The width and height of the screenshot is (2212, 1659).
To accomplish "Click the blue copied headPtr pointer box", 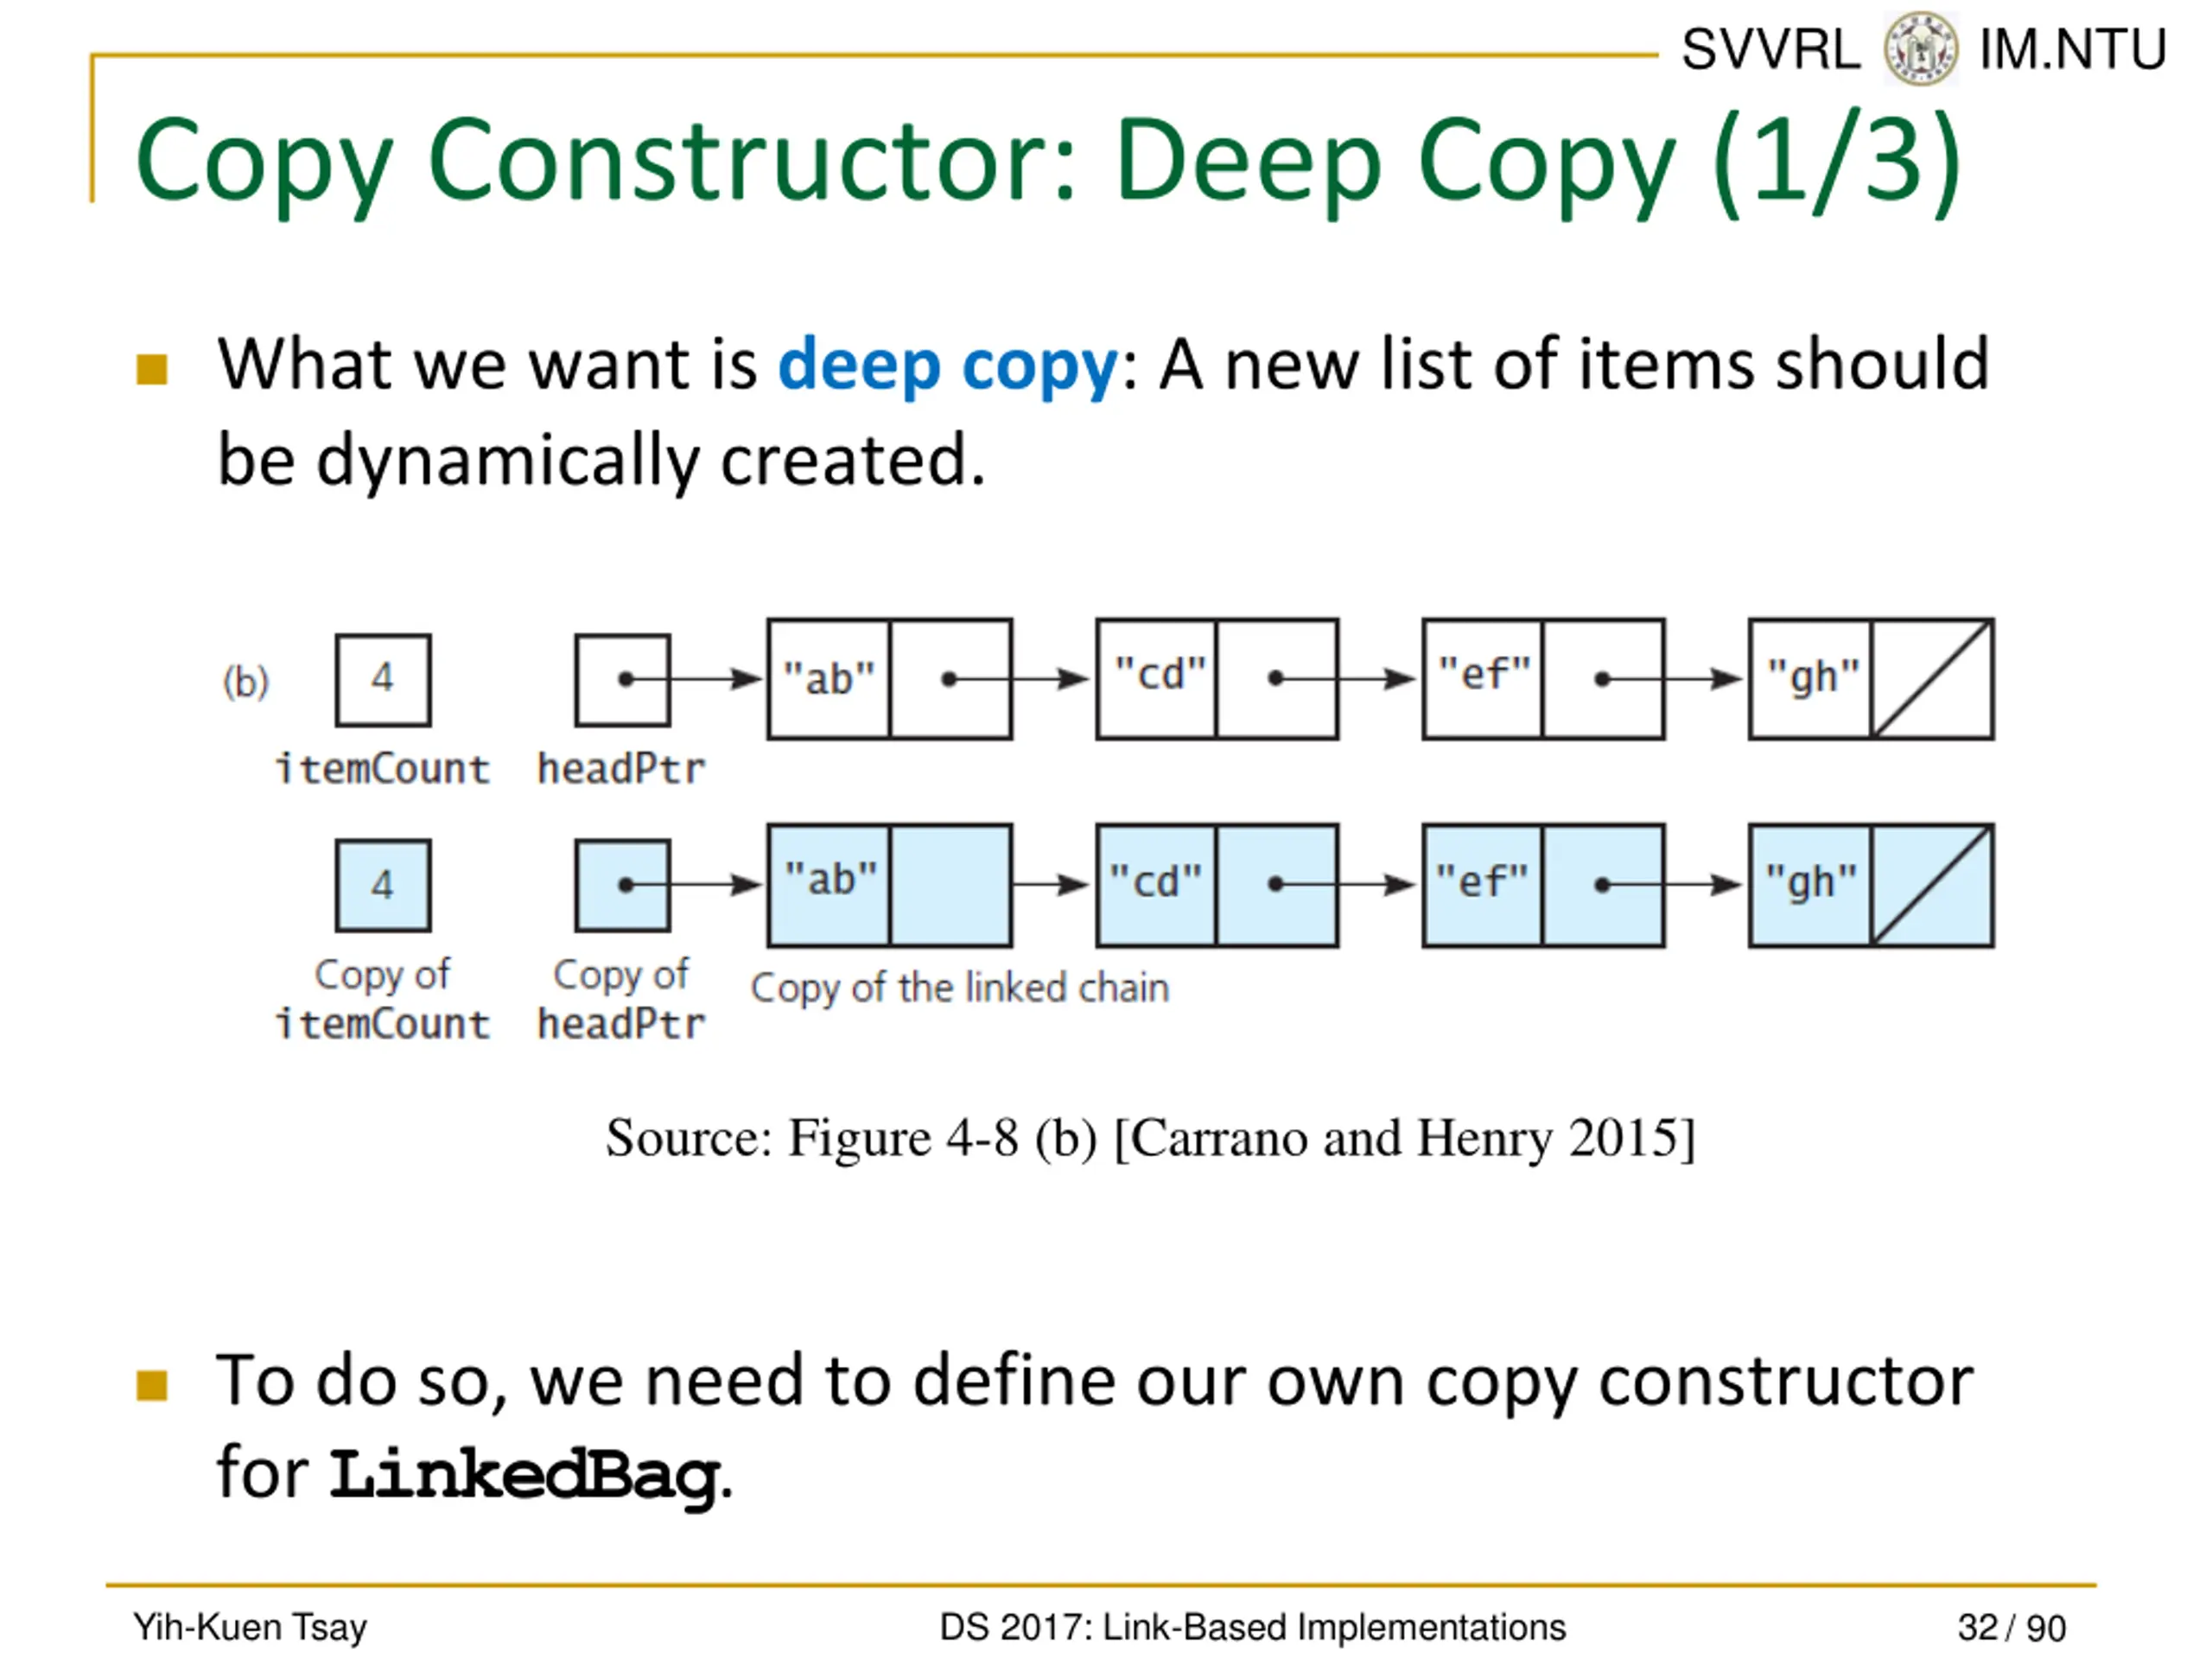I will point(622,886).
